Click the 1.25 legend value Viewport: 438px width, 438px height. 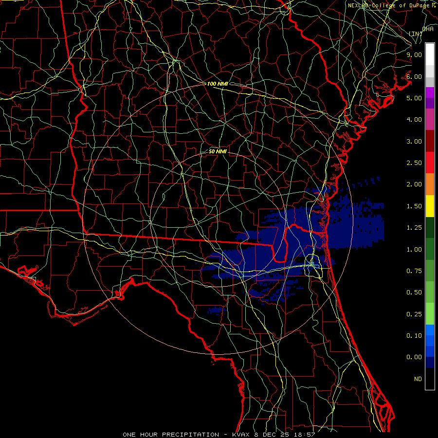414,228
